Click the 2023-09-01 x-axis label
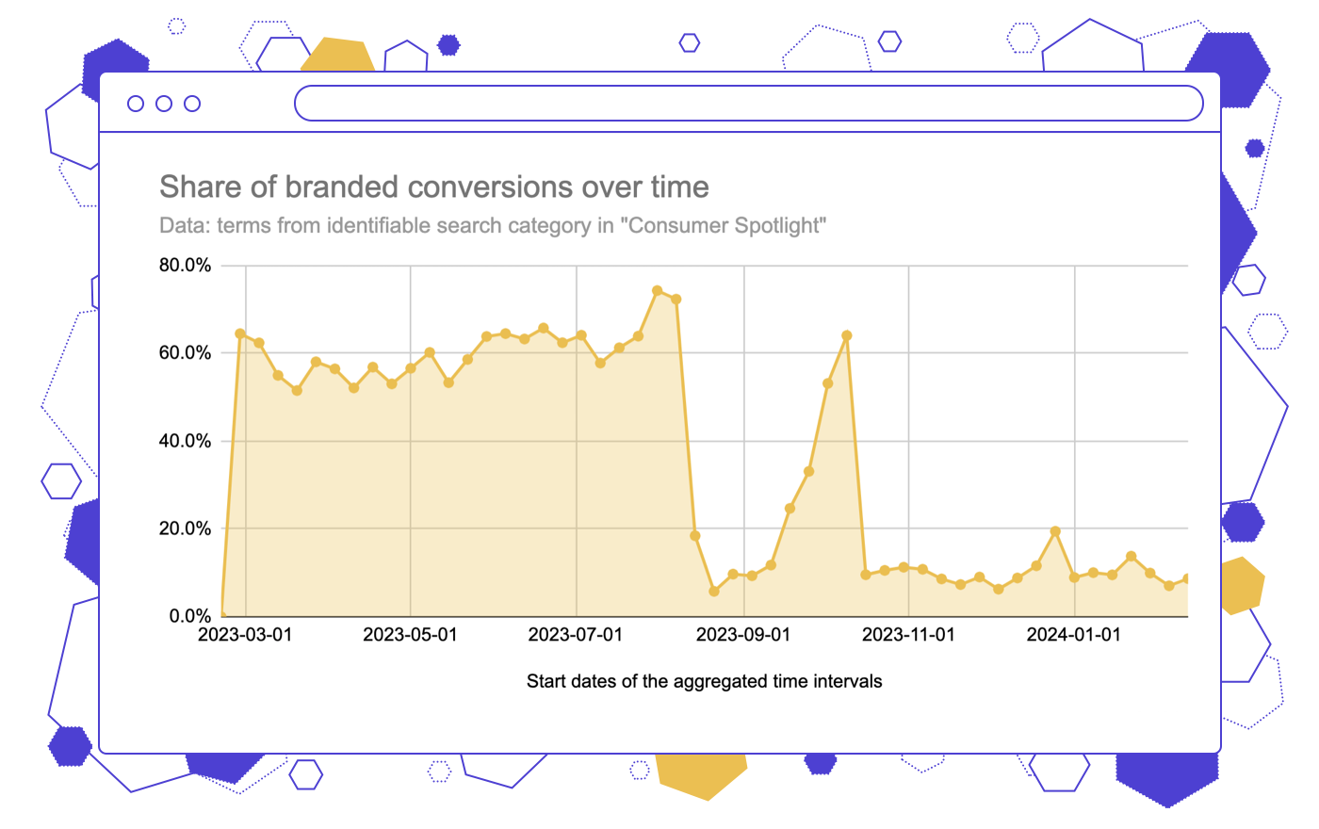Viewport: 1319px width, 829px height. [x=743, y=635]
